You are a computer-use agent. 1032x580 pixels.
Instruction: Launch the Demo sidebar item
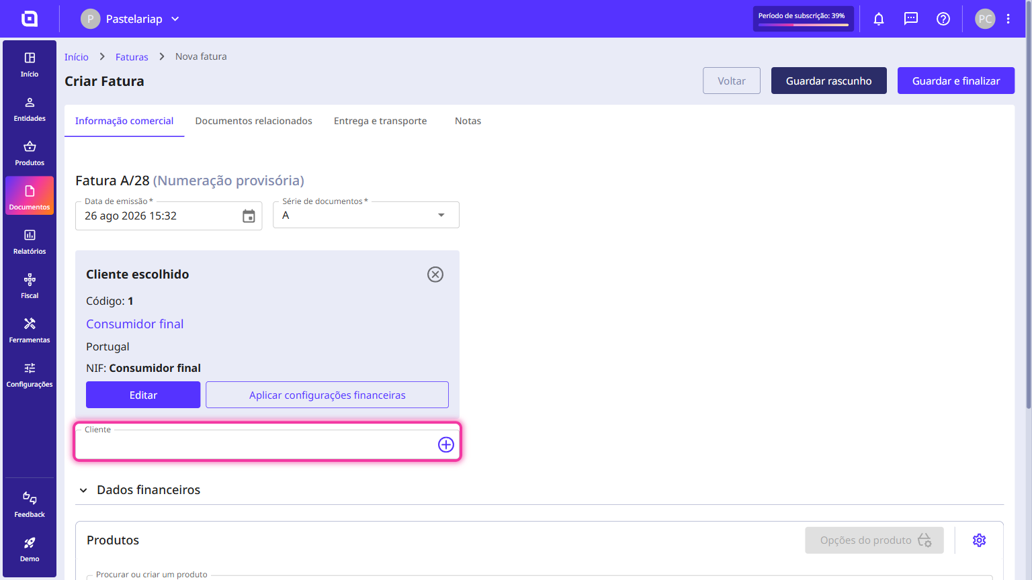point(30,549)
